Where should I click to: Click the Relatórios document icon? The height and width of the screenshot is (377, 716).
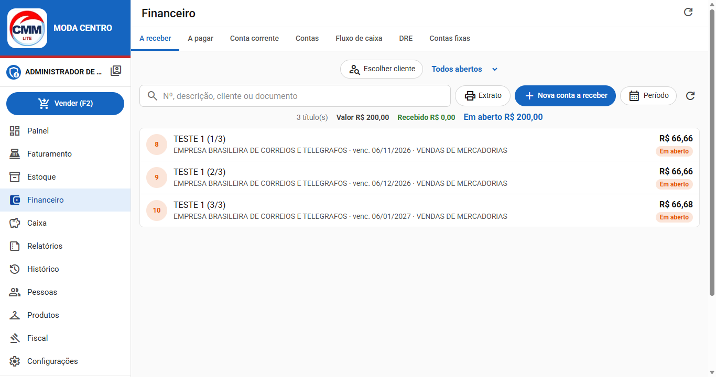click(15, 246)
